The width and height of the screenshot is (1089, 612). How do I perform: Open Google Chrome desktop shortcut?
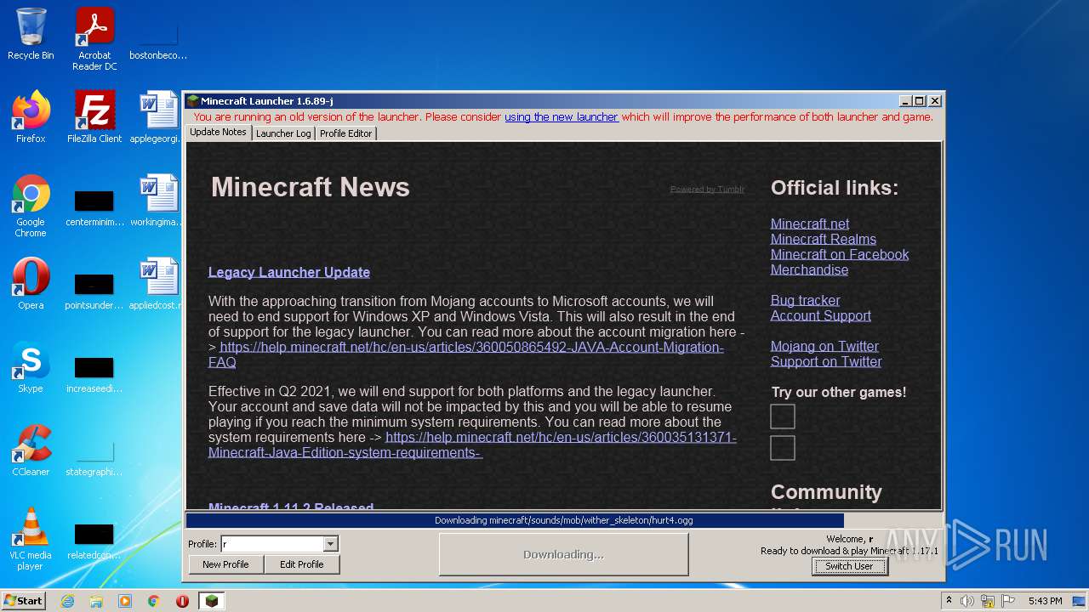pyautogui.click(x=31, y=206)
